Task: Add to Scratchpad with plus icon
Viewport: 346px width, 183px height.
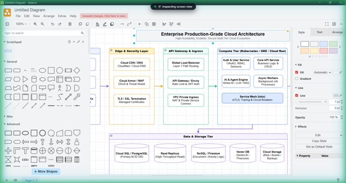Action: 74,42
